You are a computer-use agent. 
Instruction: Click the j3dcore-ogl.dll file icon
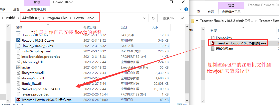click(x=18, y=62)
